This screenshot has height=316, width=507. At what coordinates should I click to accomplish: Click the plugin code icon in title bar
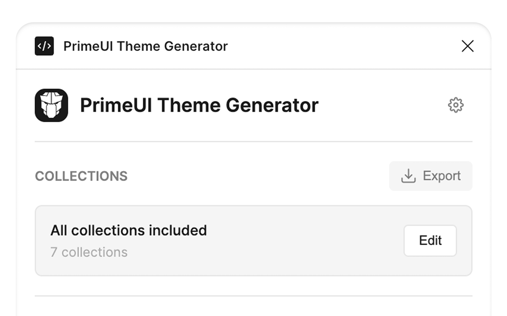44,46
